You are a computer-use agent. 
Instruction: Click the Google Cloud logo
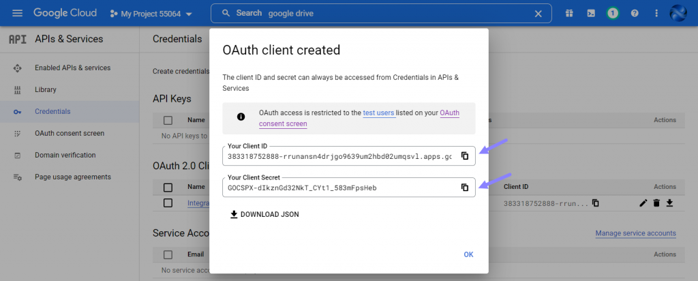pyautogui.click(x=65, y=14)
